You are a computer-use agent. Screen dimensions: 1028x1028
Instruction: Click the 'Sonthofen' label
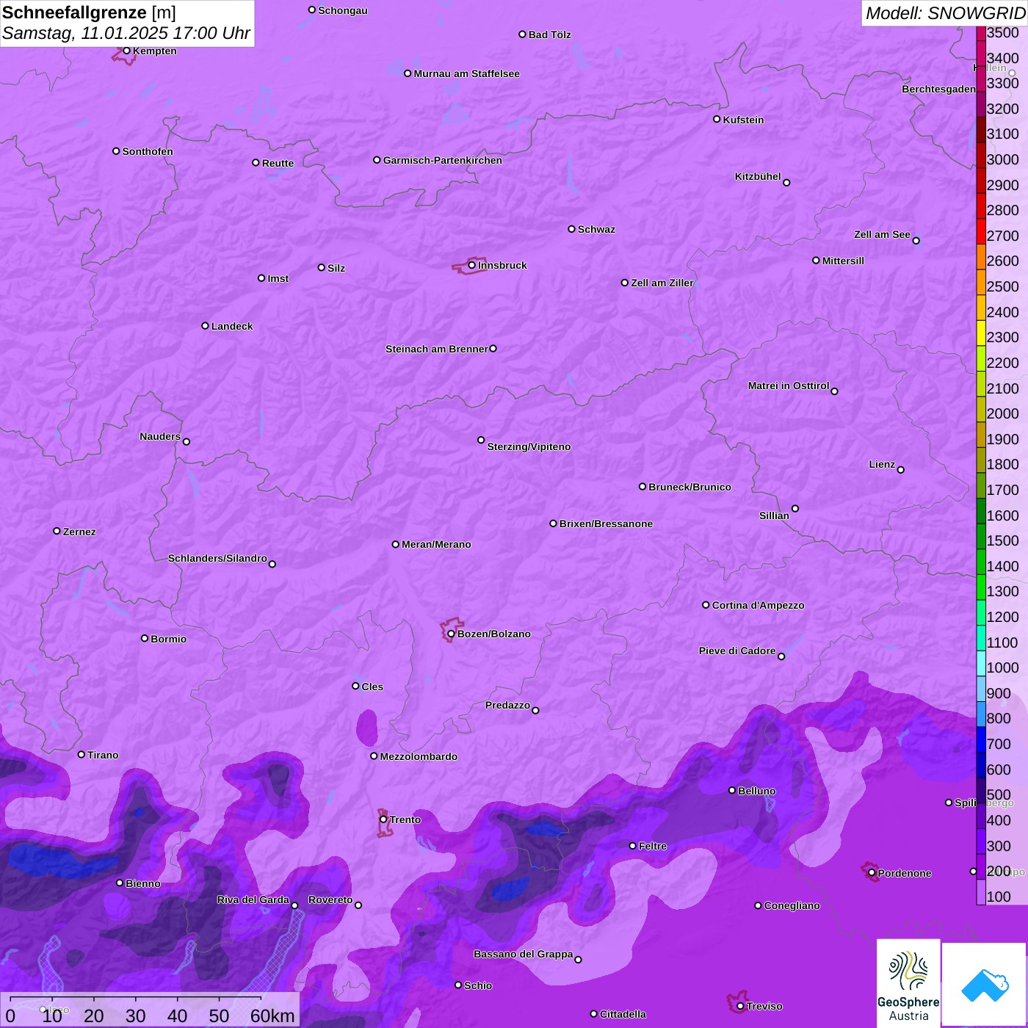[148, 151]
